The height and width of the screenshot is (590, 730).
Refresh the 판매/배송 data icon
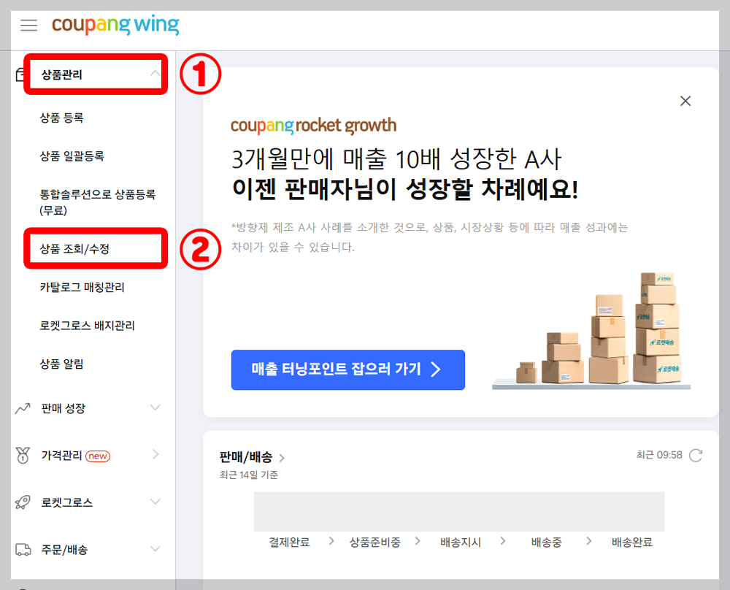coord(696,456)
